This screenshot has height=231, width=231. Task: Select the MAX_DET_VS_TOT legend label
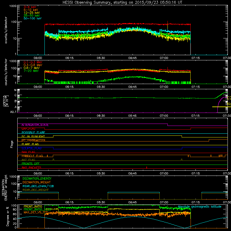point(36,212)
